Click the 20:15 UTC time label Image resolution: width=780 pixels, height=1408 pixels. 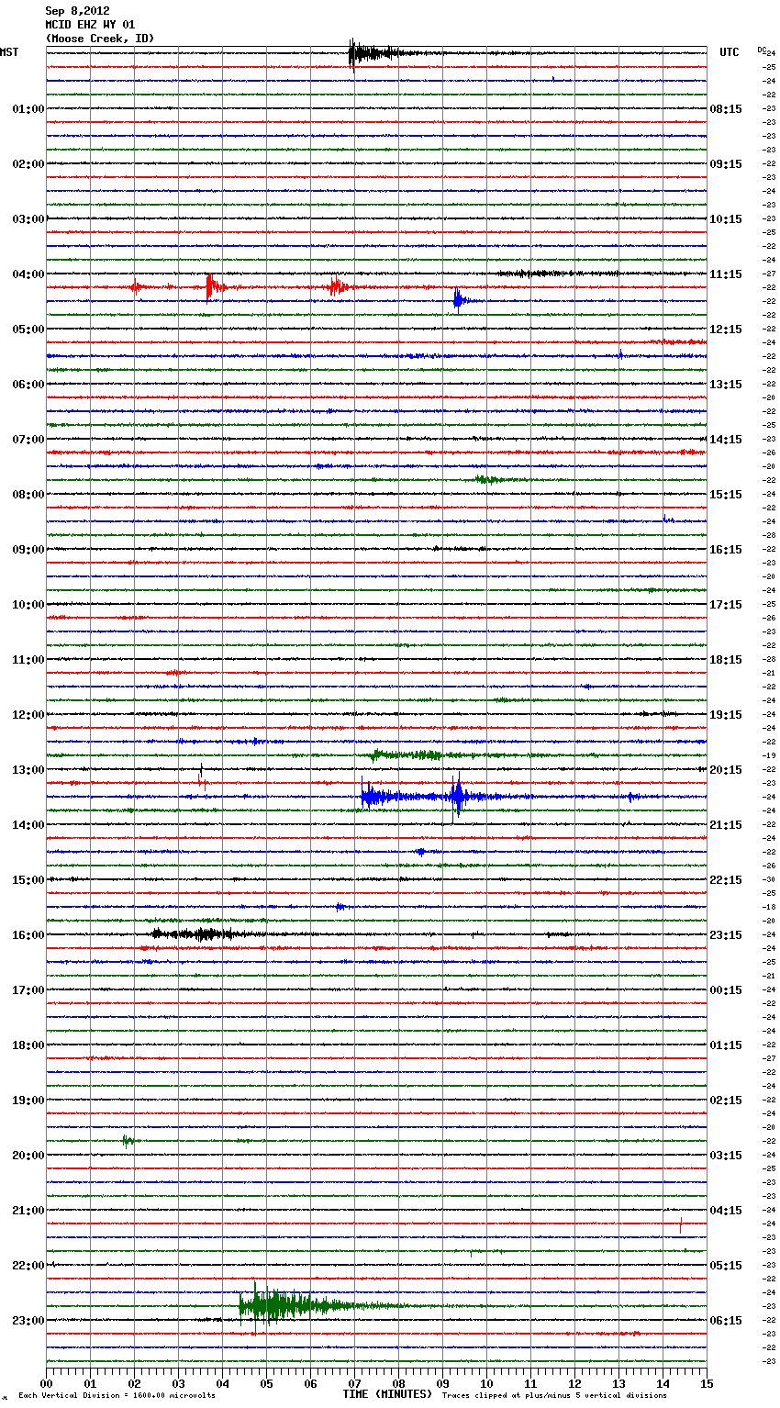(x=726, y=770)
